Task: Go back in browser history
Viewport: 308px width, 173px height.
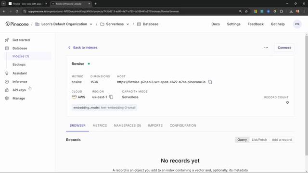Action: [x=4, y=12]
